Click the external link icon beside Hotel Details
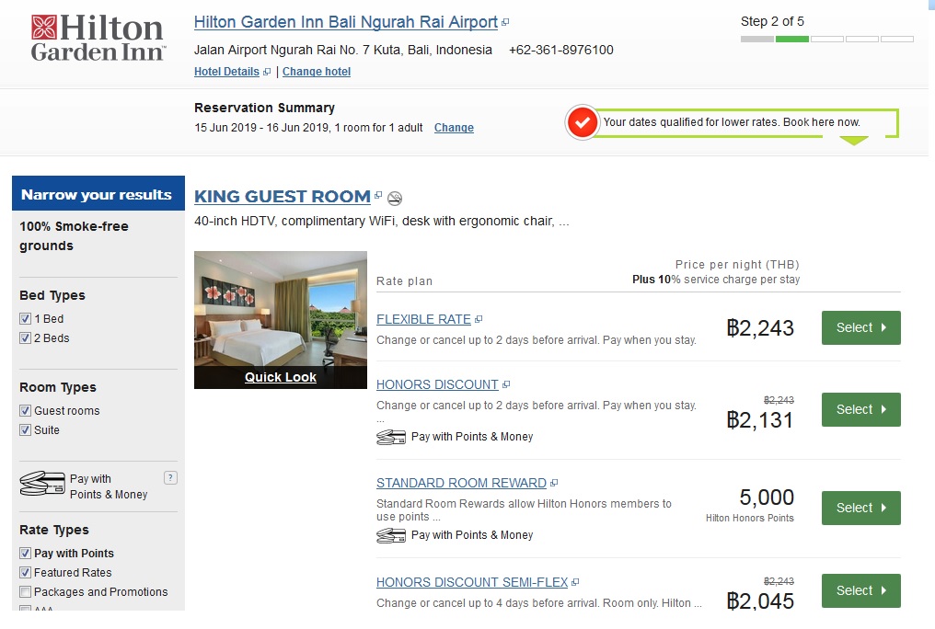 point(267,71)
